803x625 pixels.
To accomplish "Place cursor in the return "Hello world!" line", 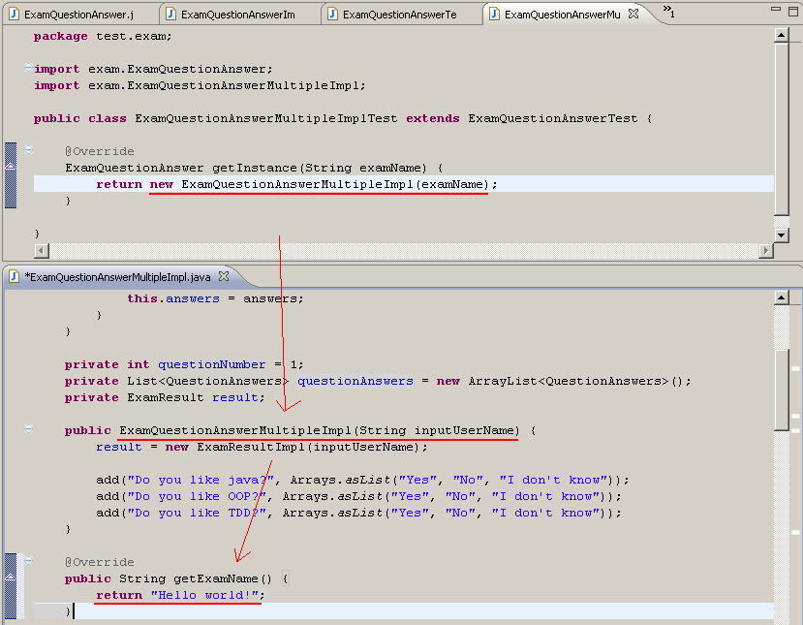I will [194, 594].
